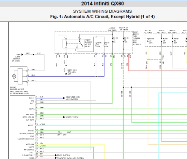Select the FUSE 17 15A label
187x159 pixels.
99,44
